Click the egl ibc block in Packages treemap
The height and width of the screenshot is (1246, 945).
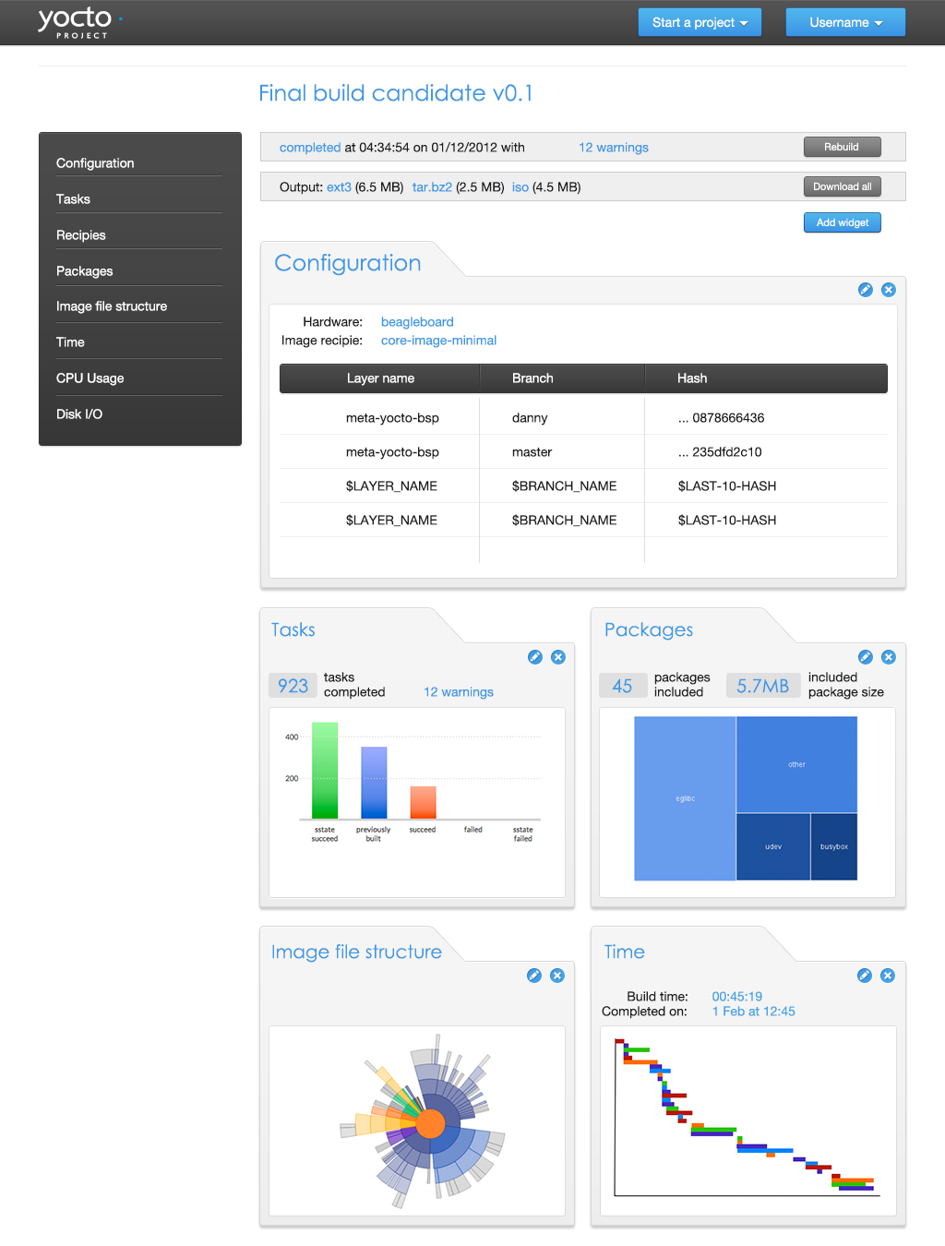(685, 798)
